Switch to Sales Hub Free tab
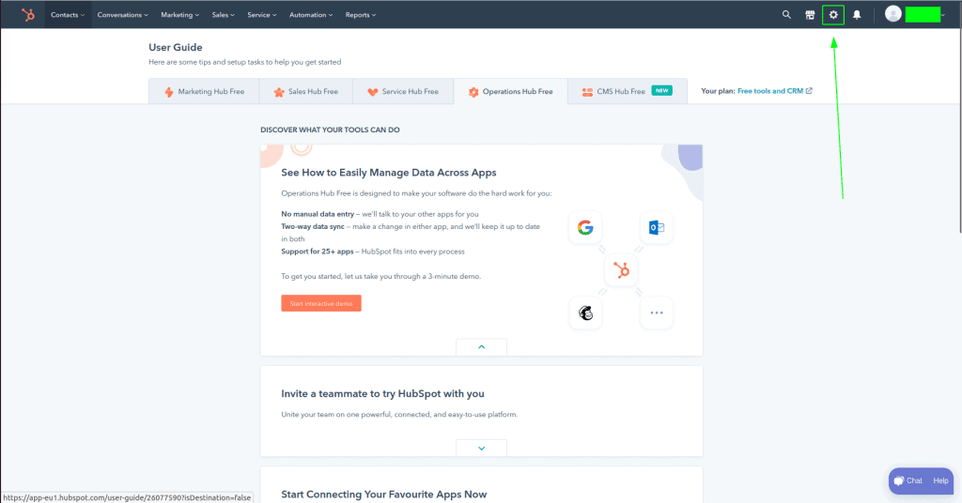Viewport: 962px width, 503px height. point(305,91)
